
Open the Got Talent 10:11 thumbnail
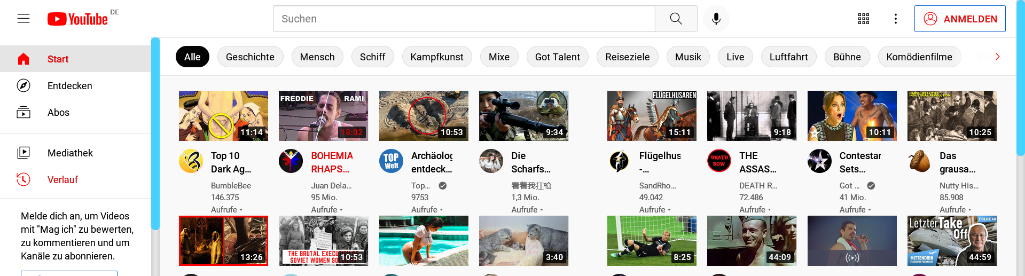point(852,116)
